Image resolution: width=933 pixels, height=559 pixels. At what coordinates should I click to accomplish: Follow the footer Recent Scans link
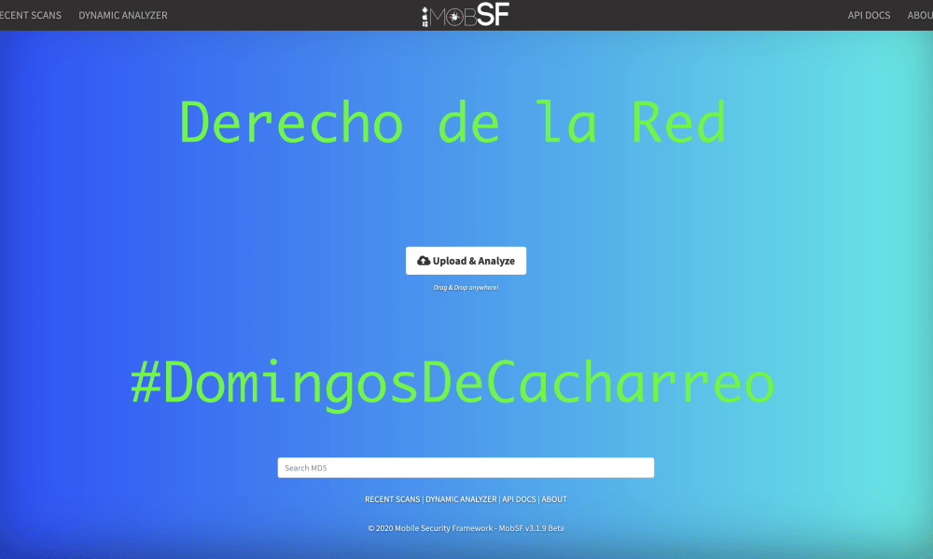392,499
